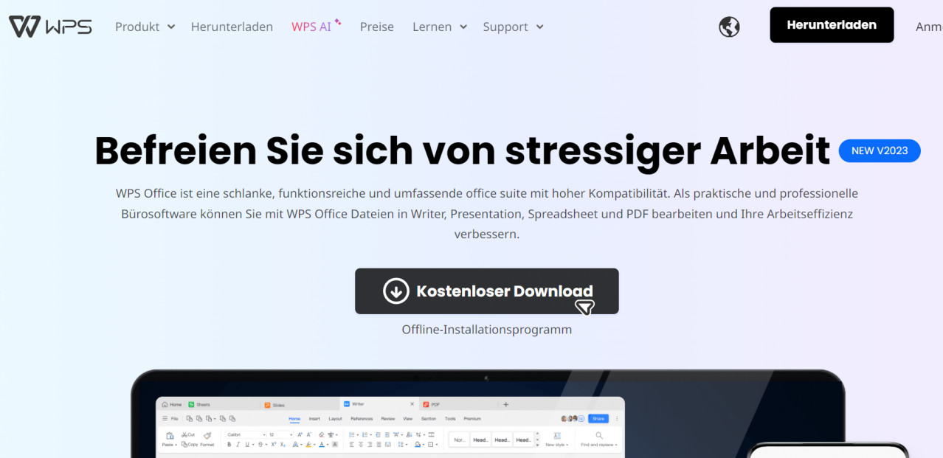
Task: Pick a font color from the color swatch
Action: 321,444
